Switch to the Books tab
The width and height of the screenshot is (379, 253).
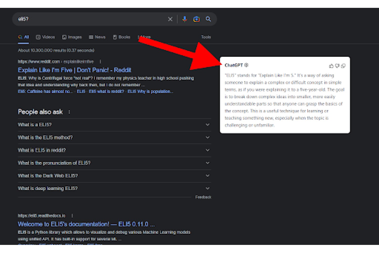(122, 37)
